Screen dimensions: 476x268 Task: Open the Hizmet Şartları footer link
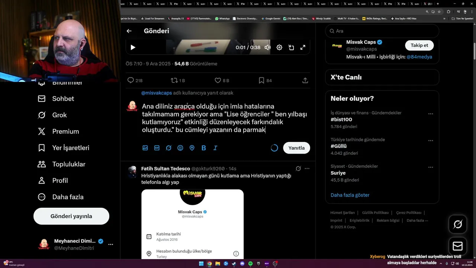pos(342,213)
